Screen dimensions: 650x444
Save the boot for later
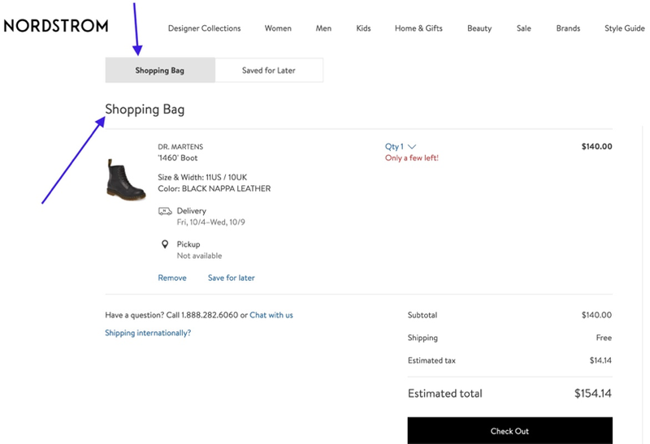232,278
